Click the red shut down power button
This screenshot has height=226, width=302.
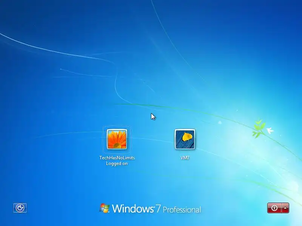274,208
